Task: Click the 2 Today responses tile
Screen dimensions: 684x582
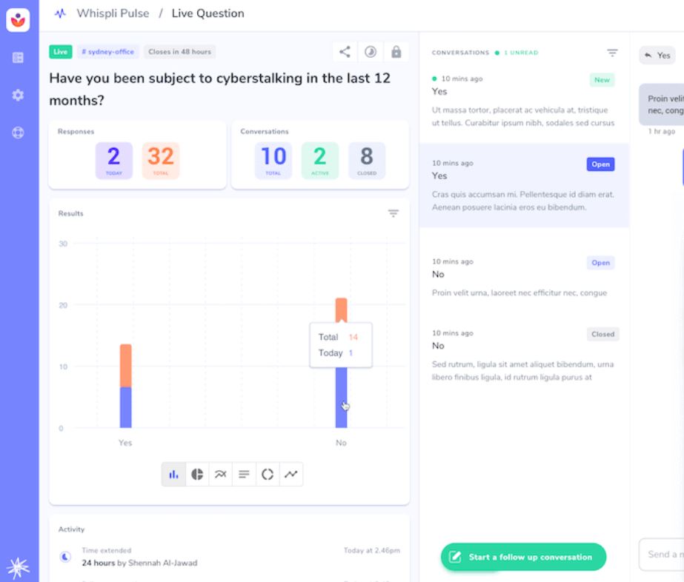Action: 114,161
